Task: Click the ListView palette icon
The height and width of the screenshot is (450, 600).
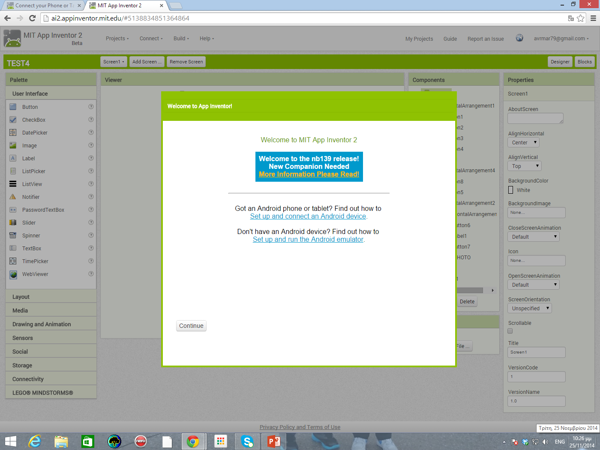Action: point(13,184)
